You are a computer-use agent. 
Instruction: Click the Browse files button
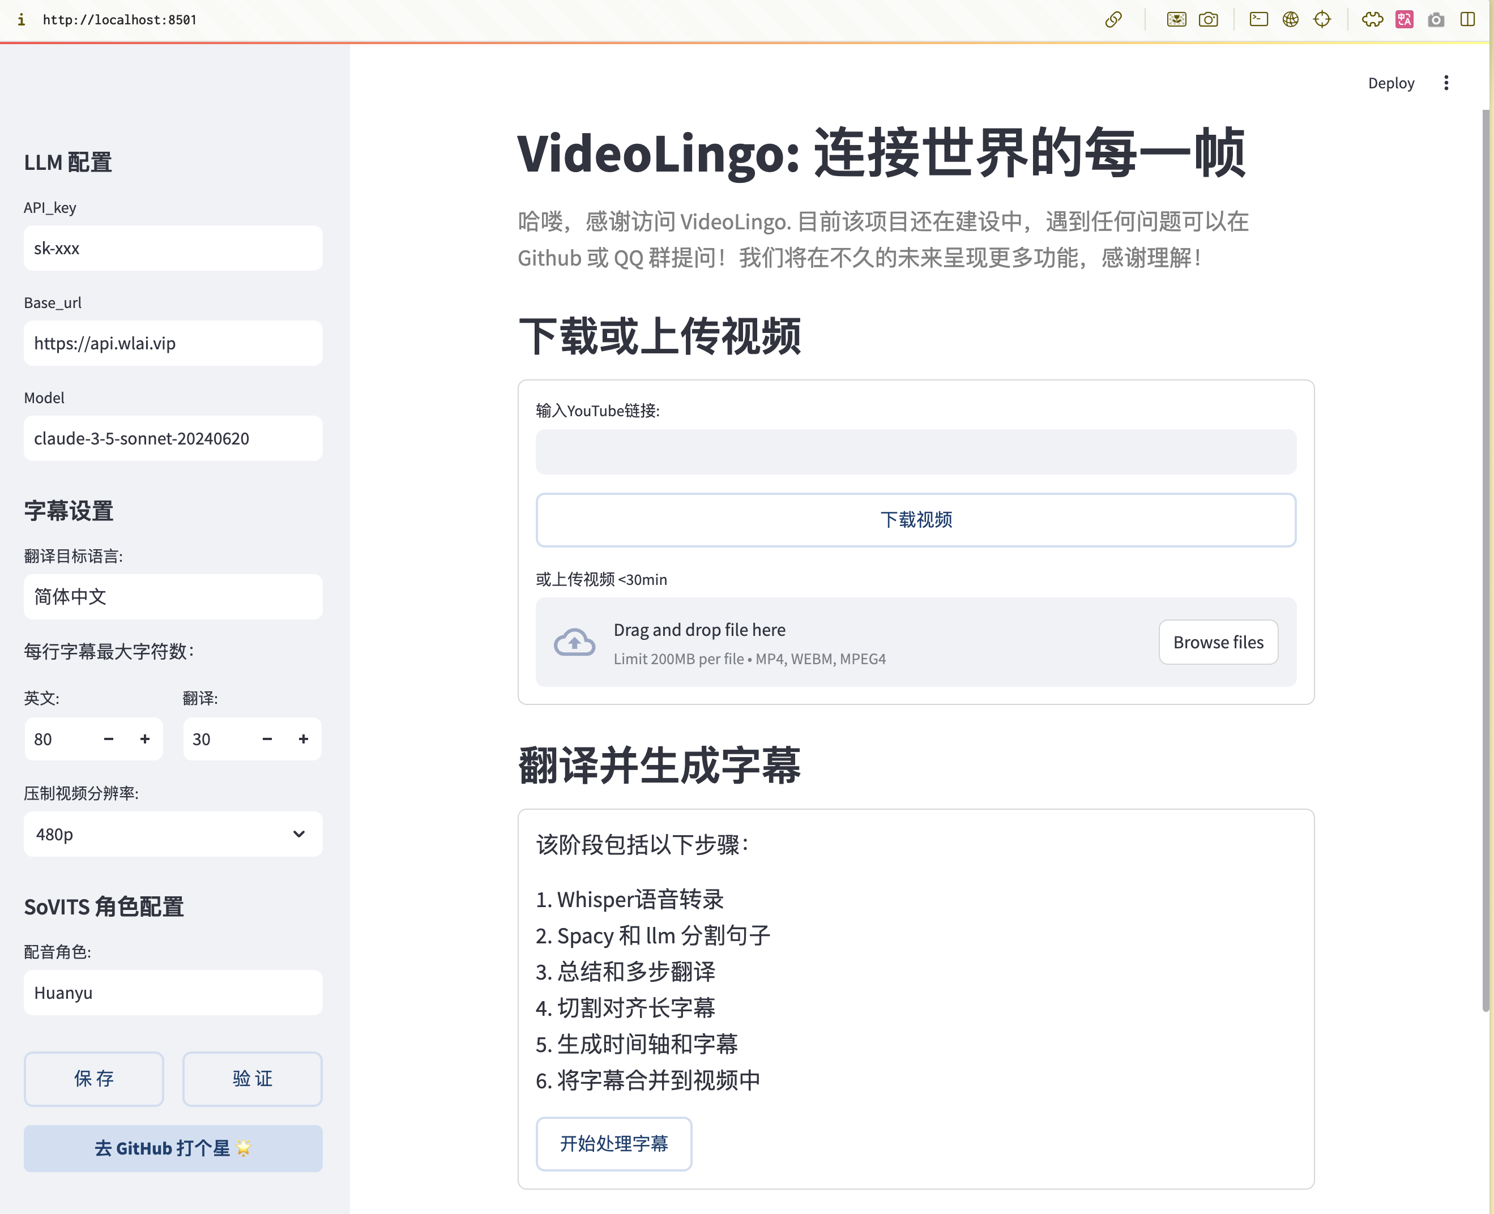[1218, 642]
